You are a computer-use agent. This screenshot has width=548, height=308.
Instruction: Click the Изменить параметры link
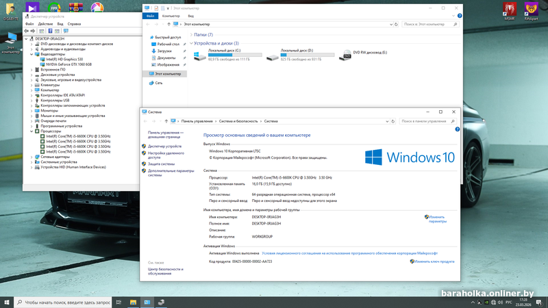(437, 219)
